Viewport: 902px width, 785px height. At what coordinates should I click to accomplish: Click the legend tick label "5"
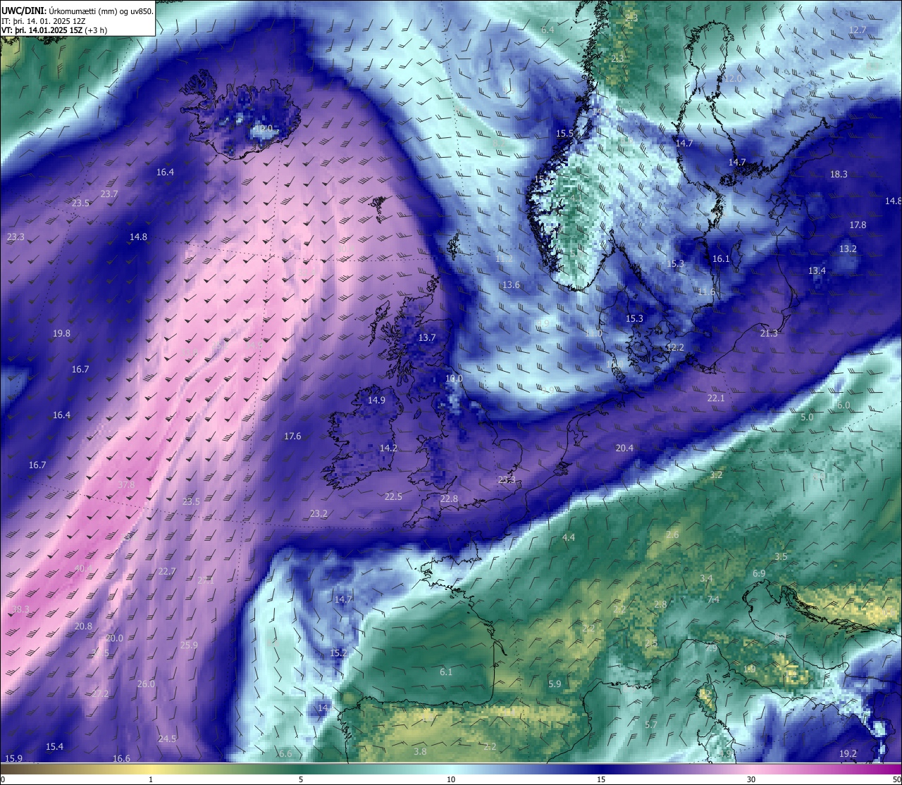pos(301,779)
